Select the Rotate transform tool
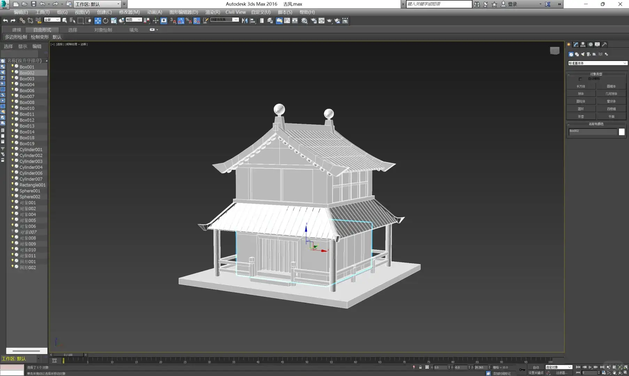629x376 pixels. point(106,21)
